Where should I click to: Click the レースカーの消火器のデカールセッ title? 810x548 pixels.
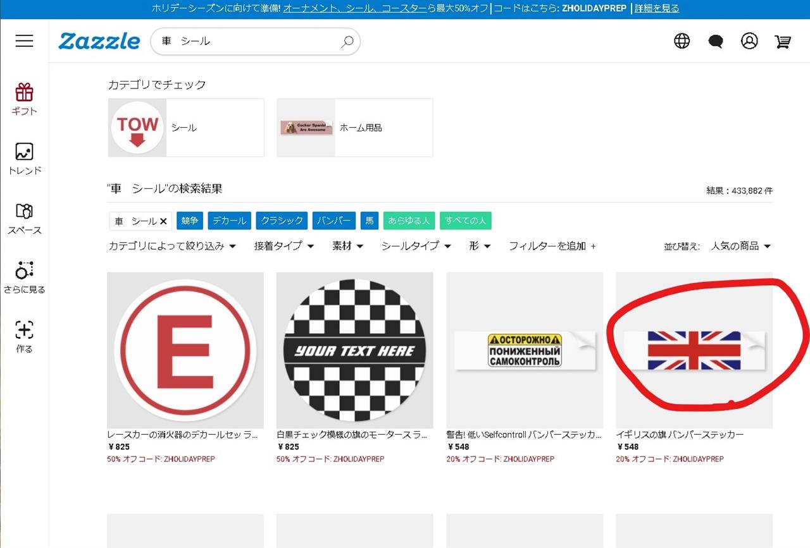point(183,435)
